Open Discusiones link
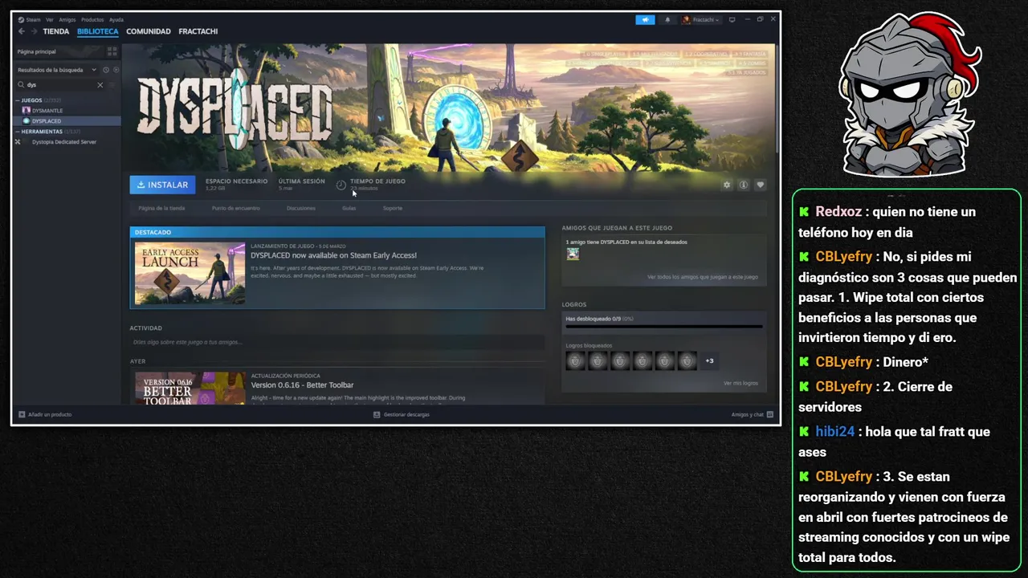 [x=301, y=208]
